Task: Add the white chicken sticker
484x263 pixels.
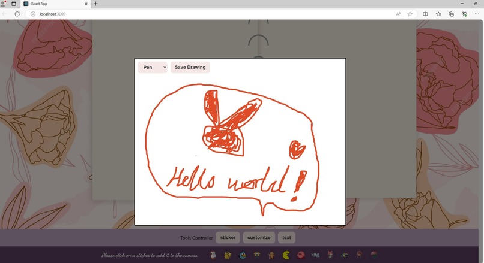Action: pyautogui.click(x=213, y=255)
